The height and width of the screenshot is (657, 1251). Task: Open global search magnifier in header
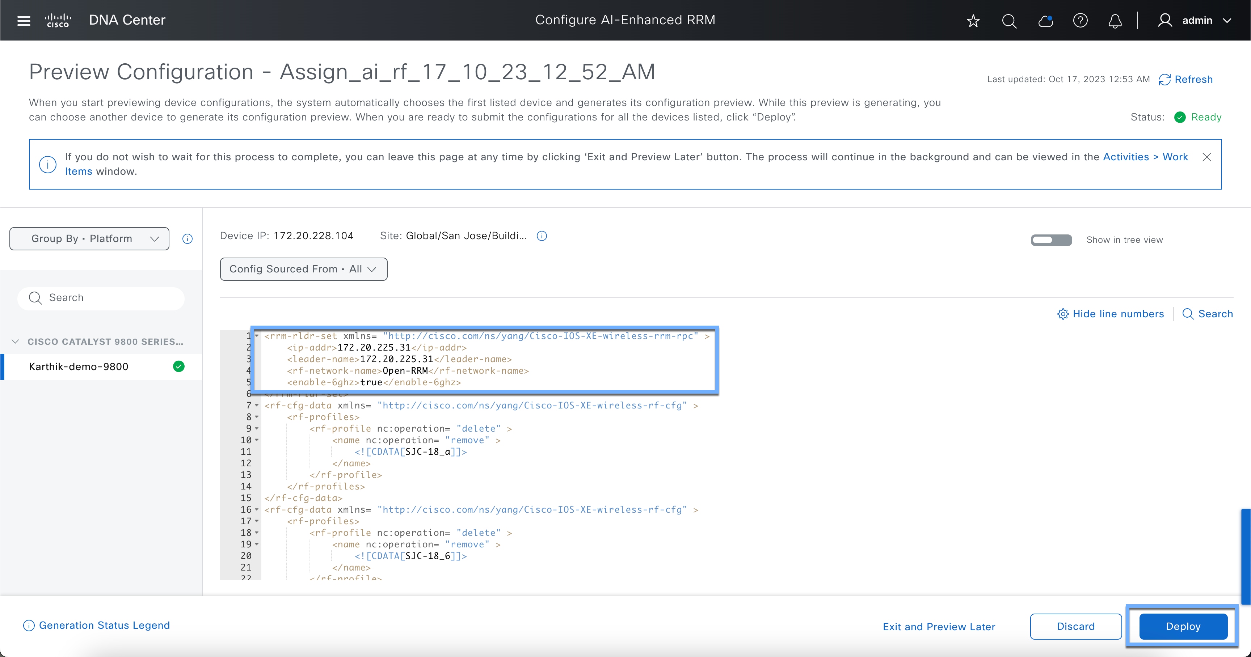[1009, 20]
